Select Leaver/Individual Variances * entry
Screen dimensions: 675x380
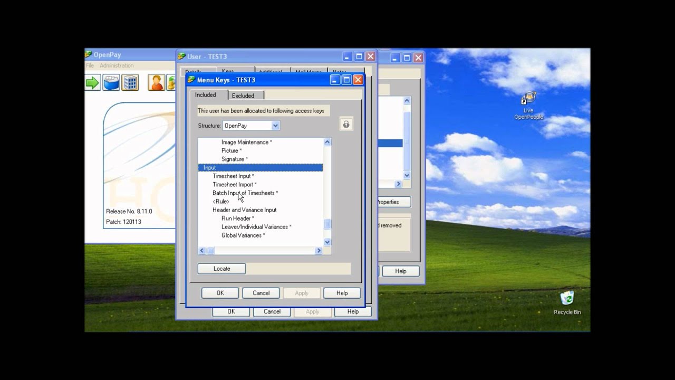pos(256,226)
